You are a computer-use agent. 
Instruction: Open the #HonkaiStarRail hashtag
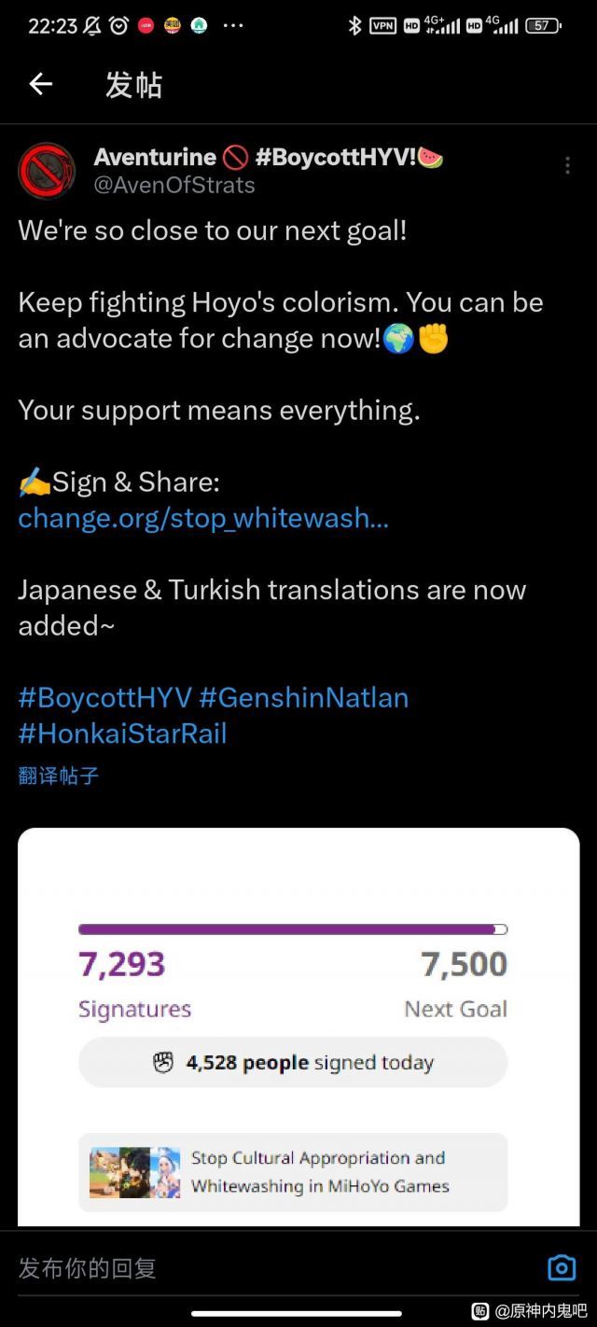(122, 733)
